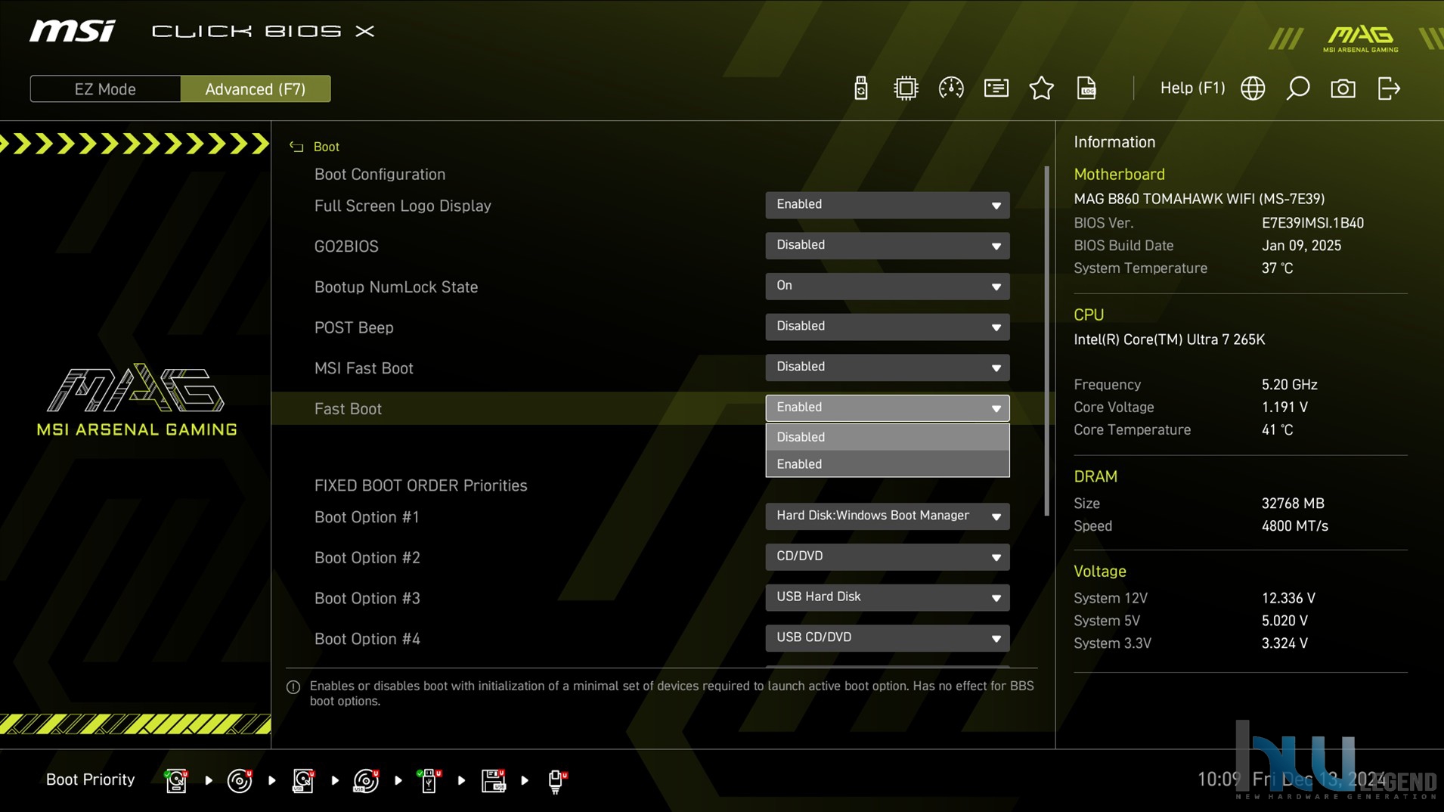Open MSI Fast Boot dropdown
1444x812 pixels.
coord(887,367)
